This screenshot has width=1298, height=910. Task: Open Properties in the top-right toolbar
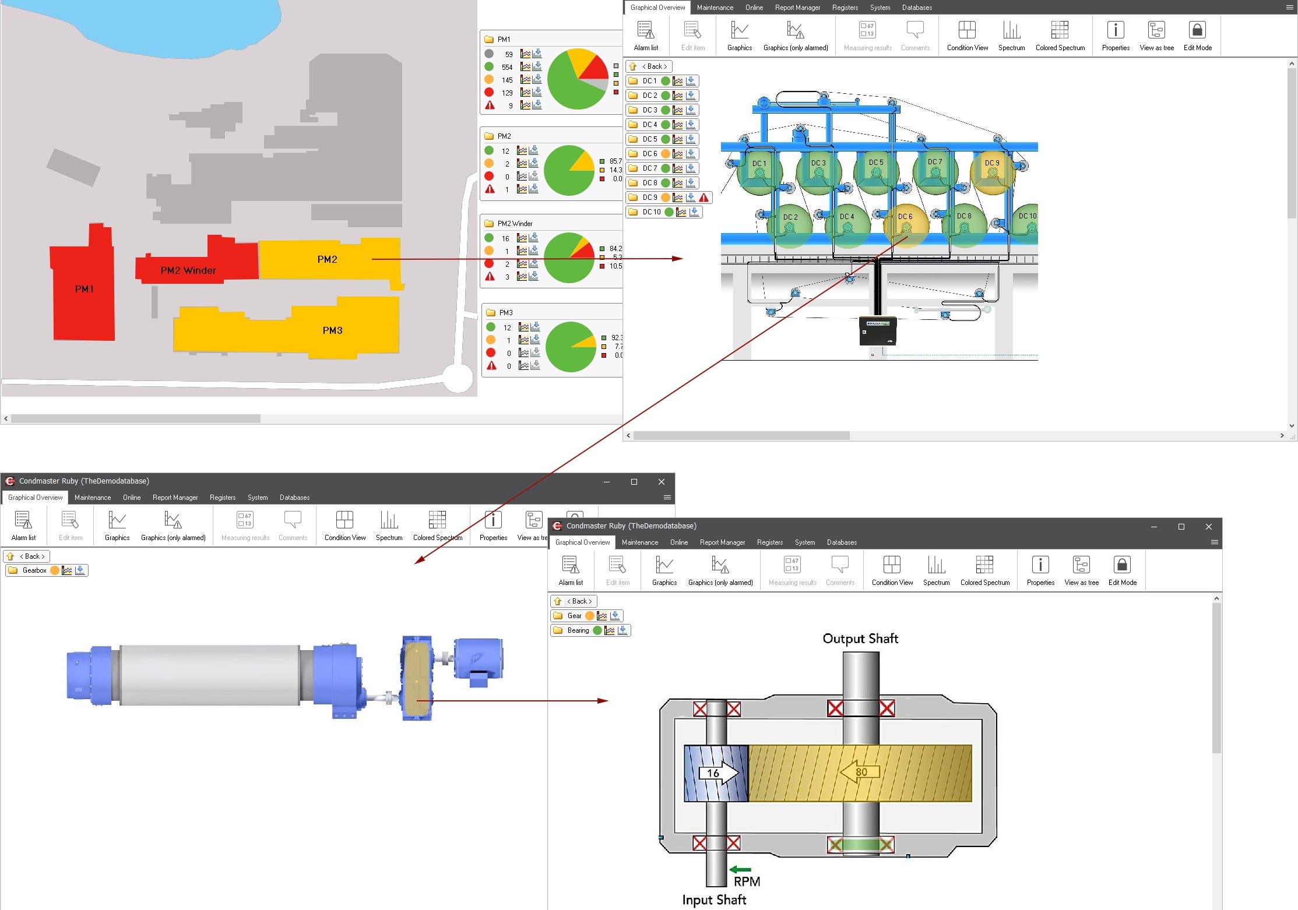tap(1115, 36)
